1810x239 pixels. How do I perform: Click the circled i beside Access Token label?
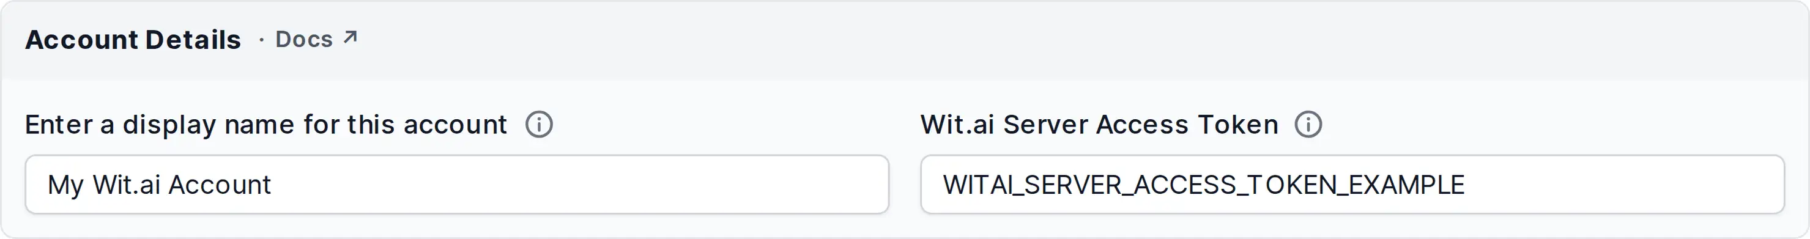coord(1308,125)
